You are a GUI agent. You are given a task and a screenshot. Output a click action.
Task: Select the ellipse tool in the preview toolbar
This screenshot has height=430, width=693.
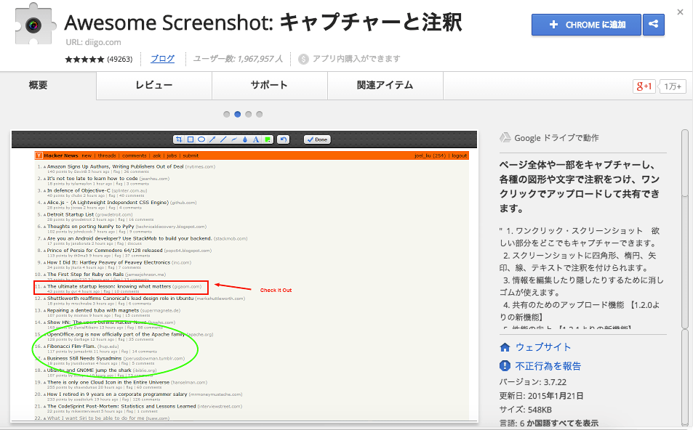tap(201, 139)
